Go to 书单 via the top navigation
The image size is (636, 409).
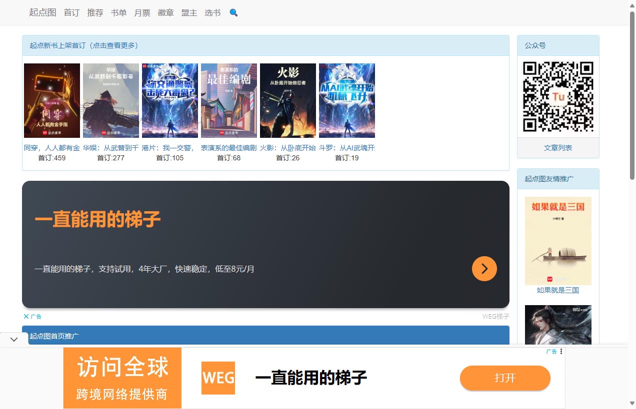[x=118, y=13]
